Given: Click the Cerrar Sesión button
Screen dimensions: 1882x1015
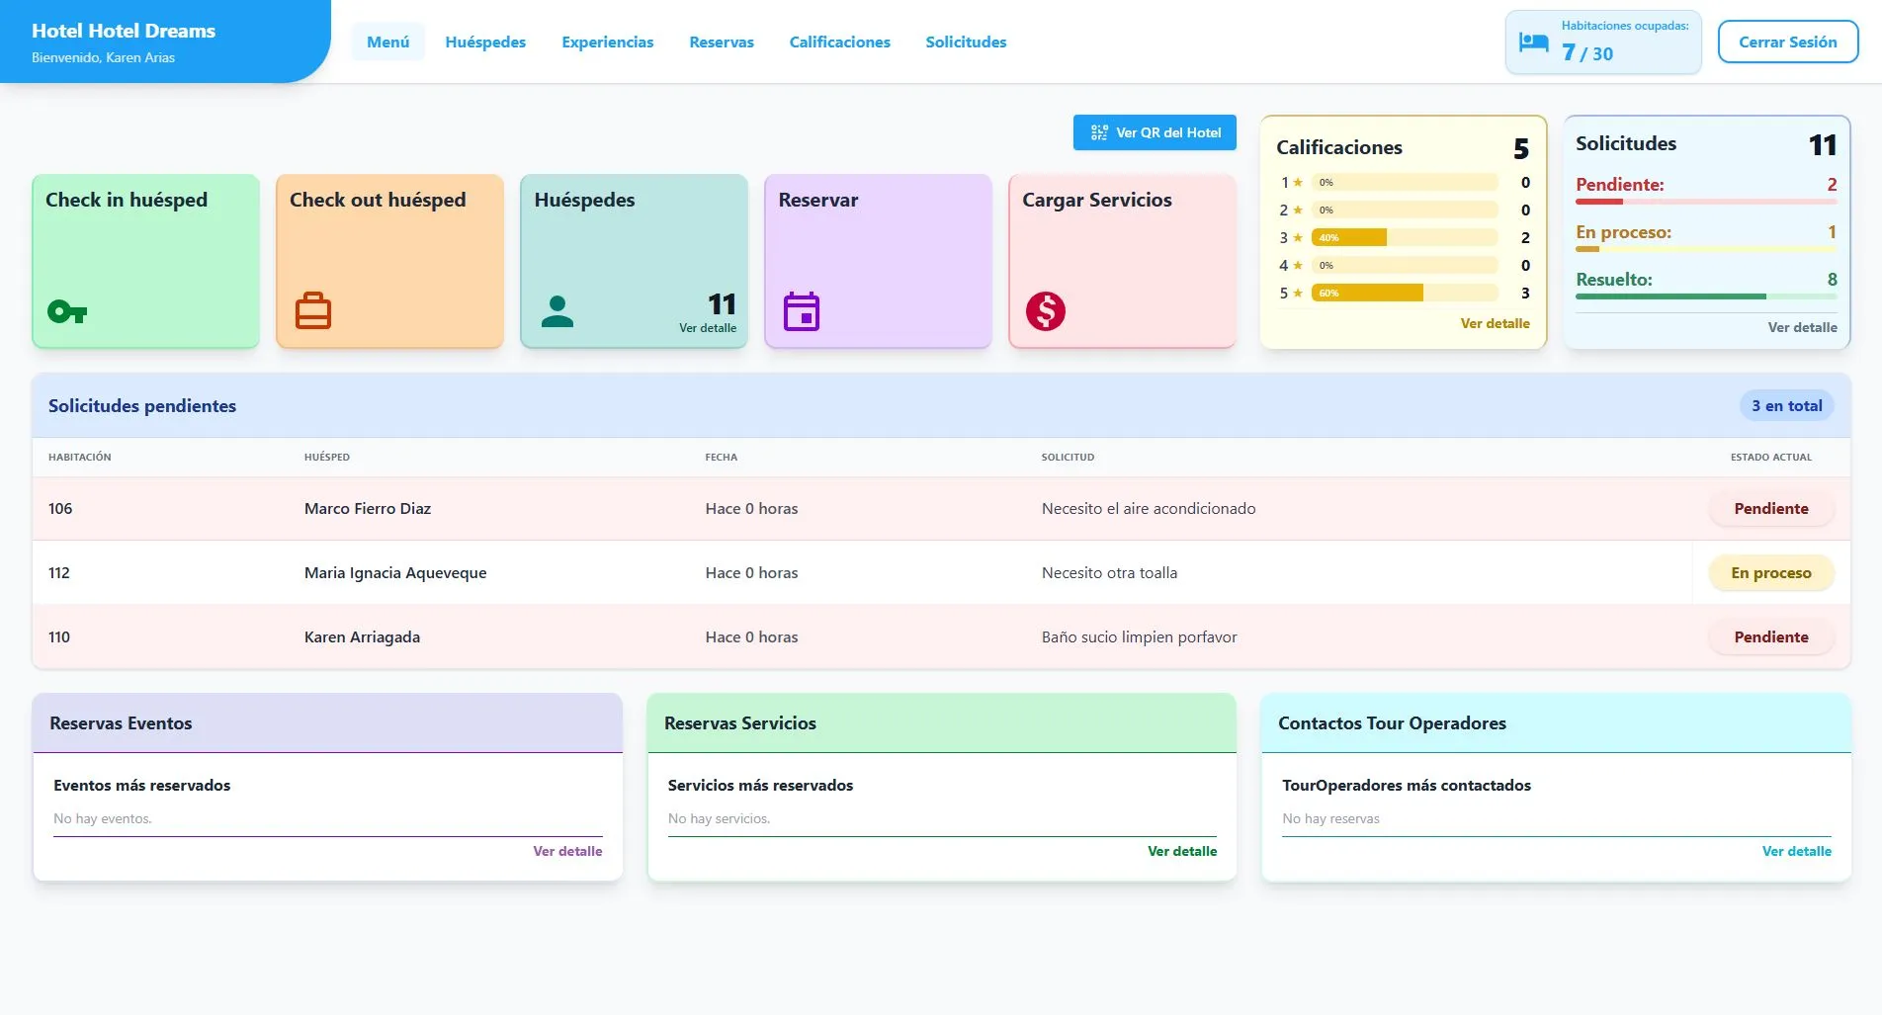Looking at the screenshot, I should 1788,42.
